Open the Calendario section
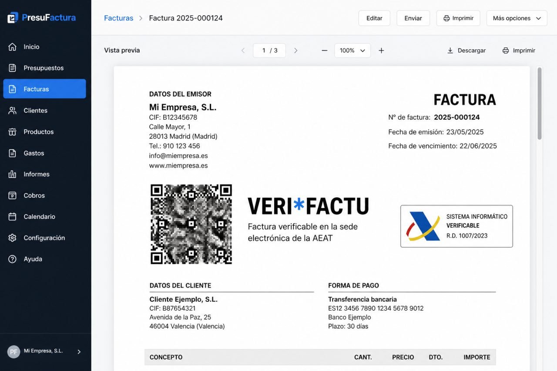557x371 pixels. [x=44, y=217]
